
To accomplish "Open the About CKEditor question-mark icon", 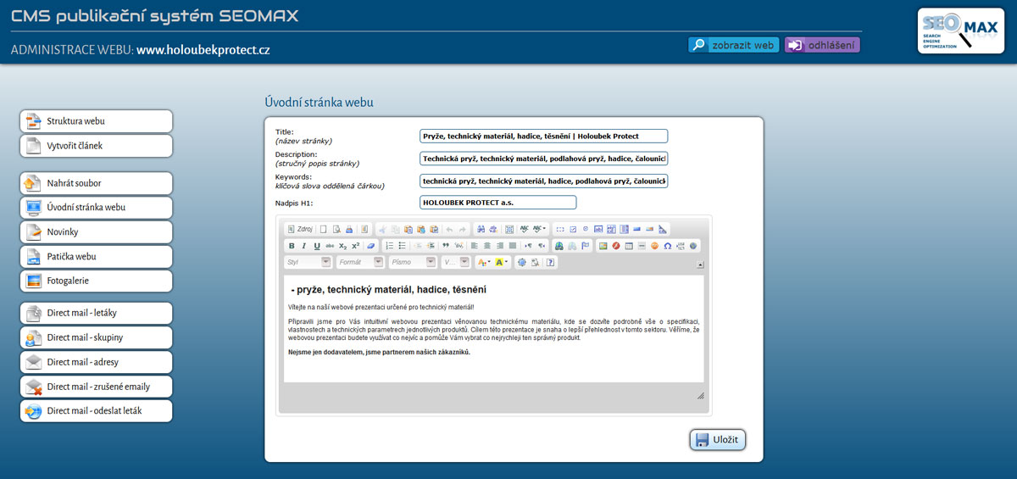I will click(551, 262).
